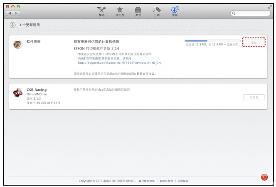The width and height of the screenshot is (276, 187).
Task: Click the CSR Racing title text
Action: click(x=37, y=90)
